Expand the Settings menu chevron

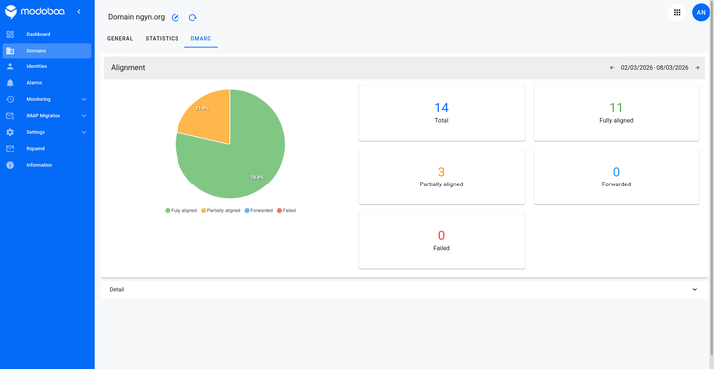point(83,132)
